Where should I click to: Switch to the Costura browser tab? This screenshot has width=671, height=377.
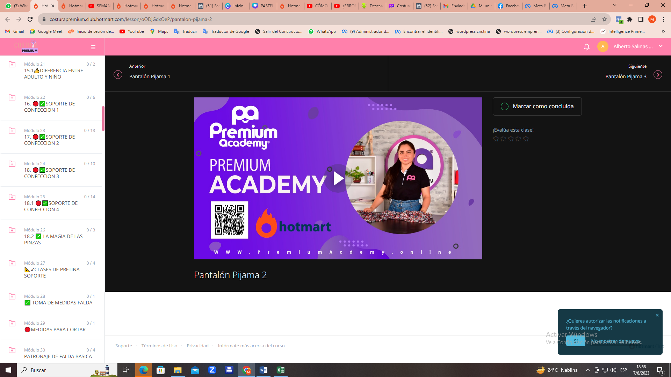tap(399, 6)
